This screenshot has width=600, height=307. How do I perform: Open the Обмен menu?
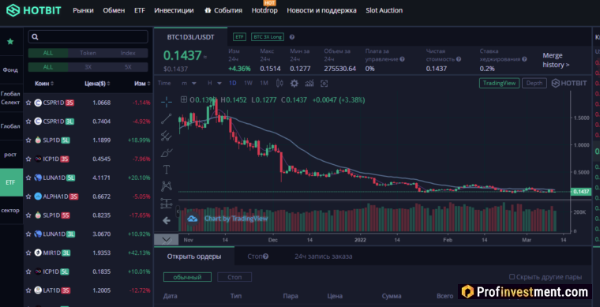pos(114,10)
